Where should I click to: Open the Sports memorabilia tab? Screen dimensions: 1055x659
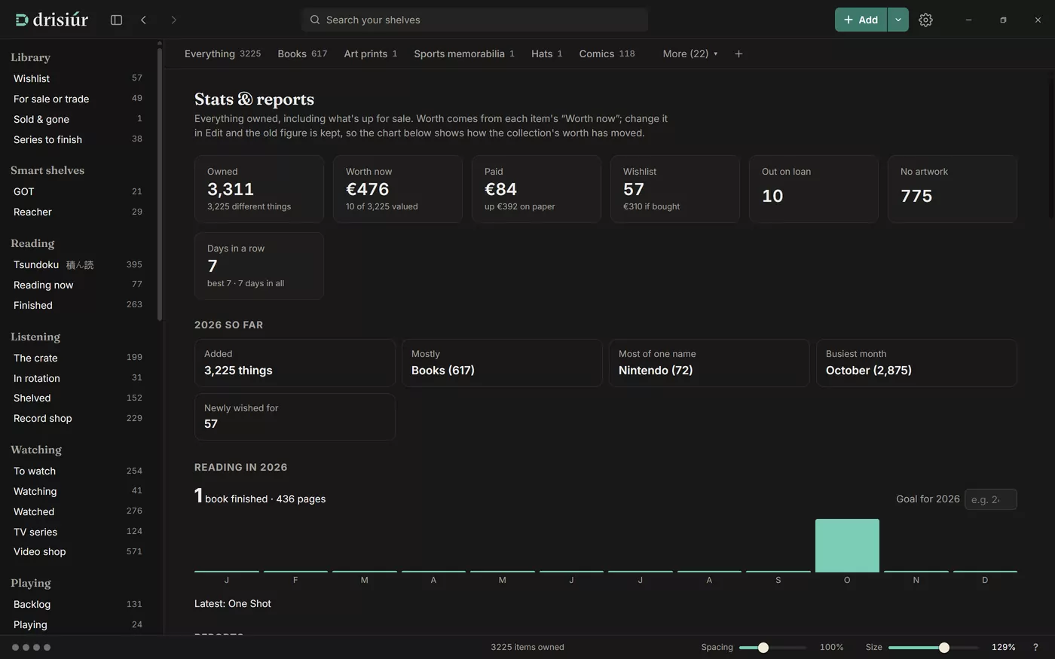tap(464, 53)
